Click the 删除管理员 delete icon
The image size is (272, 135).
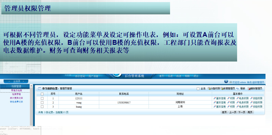pyautogui.click(x=249, y=89)
